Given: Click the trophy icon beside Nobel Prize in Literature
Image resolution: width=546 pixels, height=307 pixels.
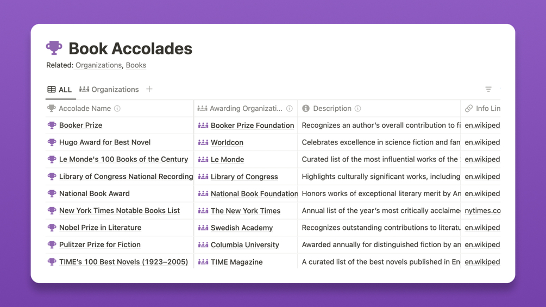Looking at the screenshot, I should pyautogui.click(x=52, y=228).
